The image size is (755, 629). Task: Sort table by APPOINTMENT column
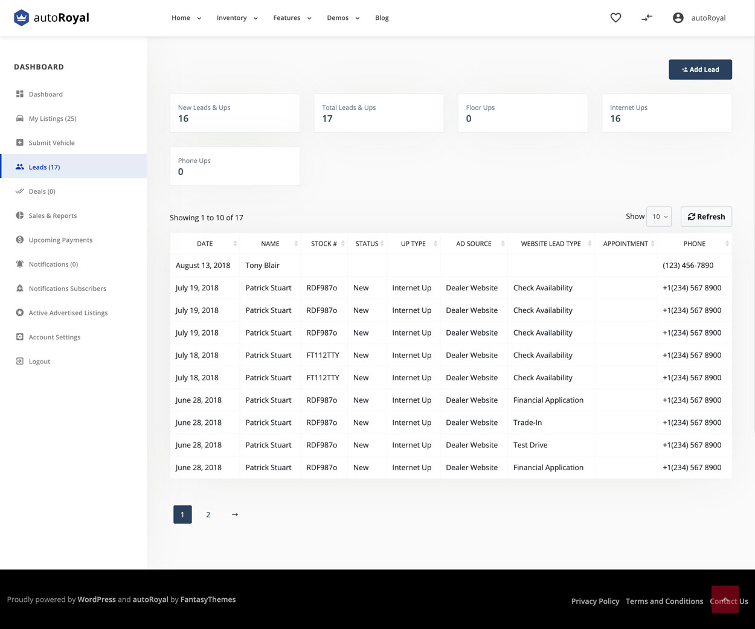click(626, 244)
